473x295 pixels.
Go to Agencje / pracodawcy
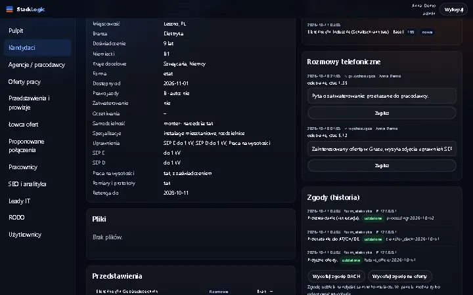37,65
